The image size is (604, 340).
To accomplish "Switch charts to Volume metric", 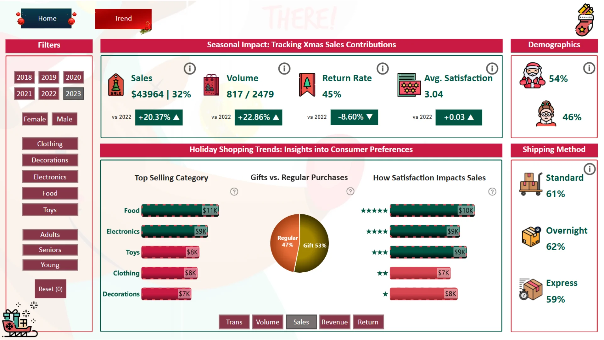I will pos(268,322).
